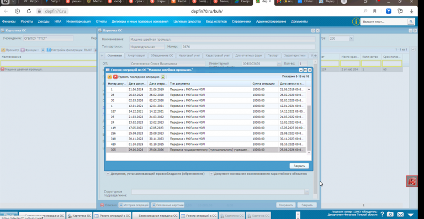Sort by 'Сумма операции' column header

click(264, 84)
